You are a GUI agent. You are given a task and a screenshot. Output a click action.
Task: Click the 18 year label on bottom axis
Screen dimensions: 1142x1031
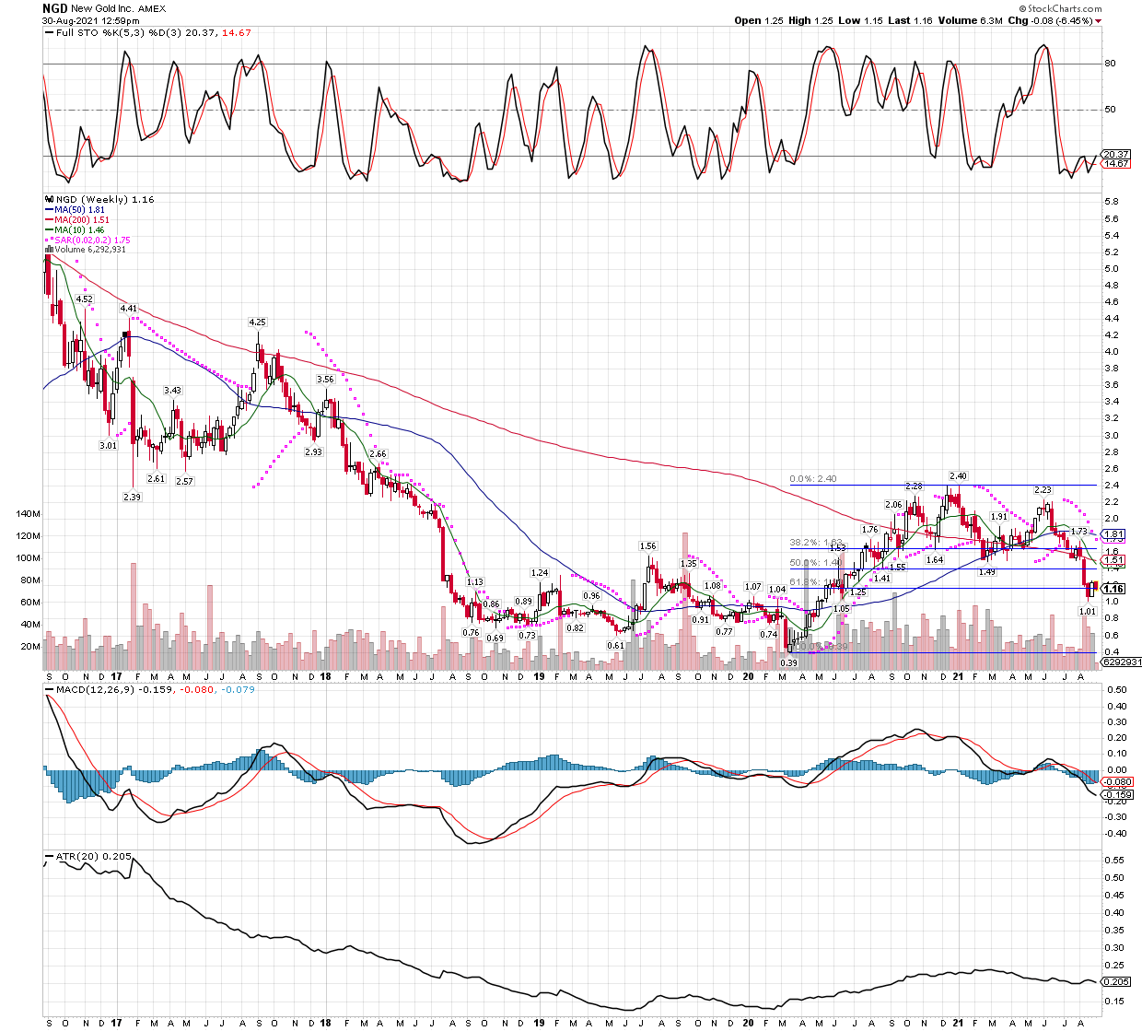click(326, 1023)
